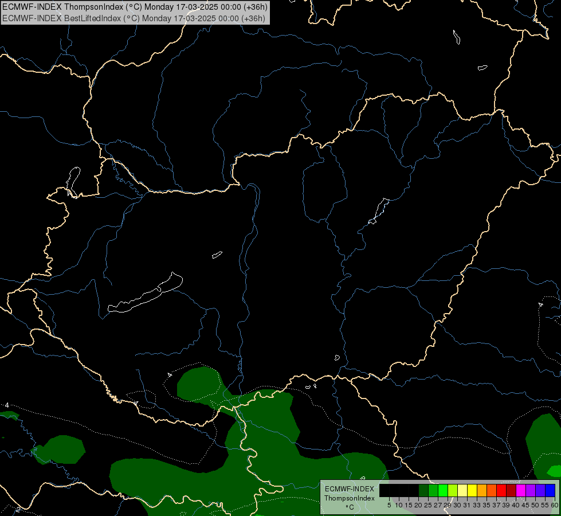Click the bright red 37–39 legend swatch
Image resolution: width=561 pixels, height=516 pixels.
[x=501, y=490]
